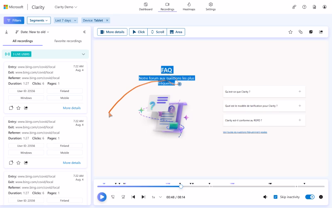Toggle the switch next to Skip inactivity
Screen dimensions: 332x208
pyautogui.click(x=310, y=197)
